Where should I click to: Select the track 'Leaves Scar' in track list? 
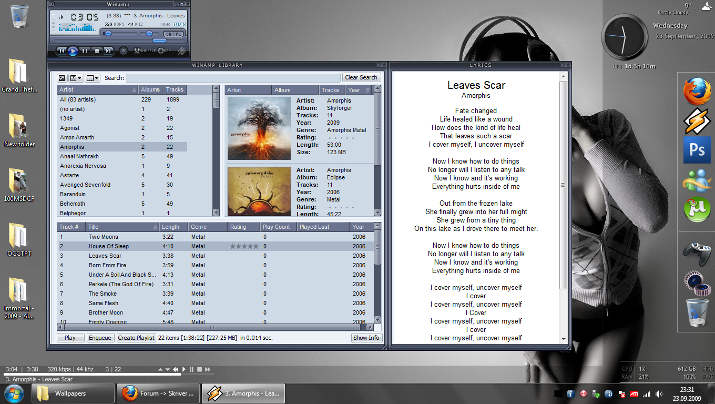(216, 256)
